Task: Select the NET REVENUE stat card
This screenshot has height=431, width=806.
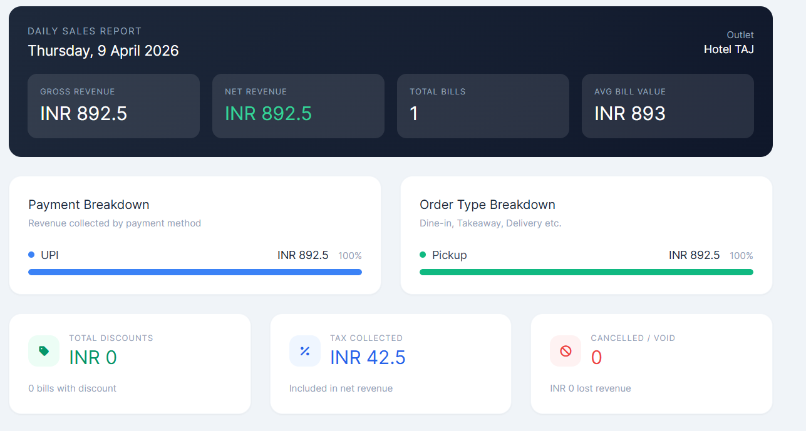Action: [298, 106]
